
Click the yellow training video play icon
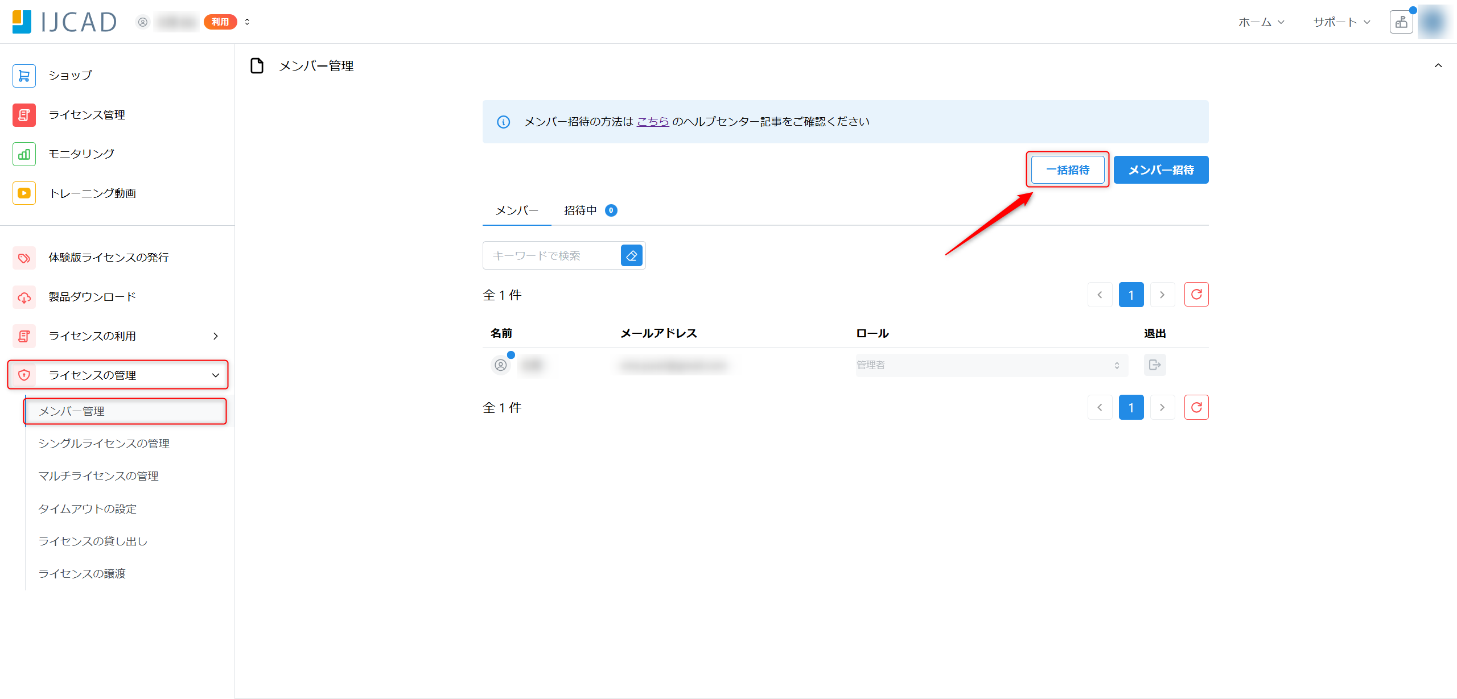click(x=24, y=193)
